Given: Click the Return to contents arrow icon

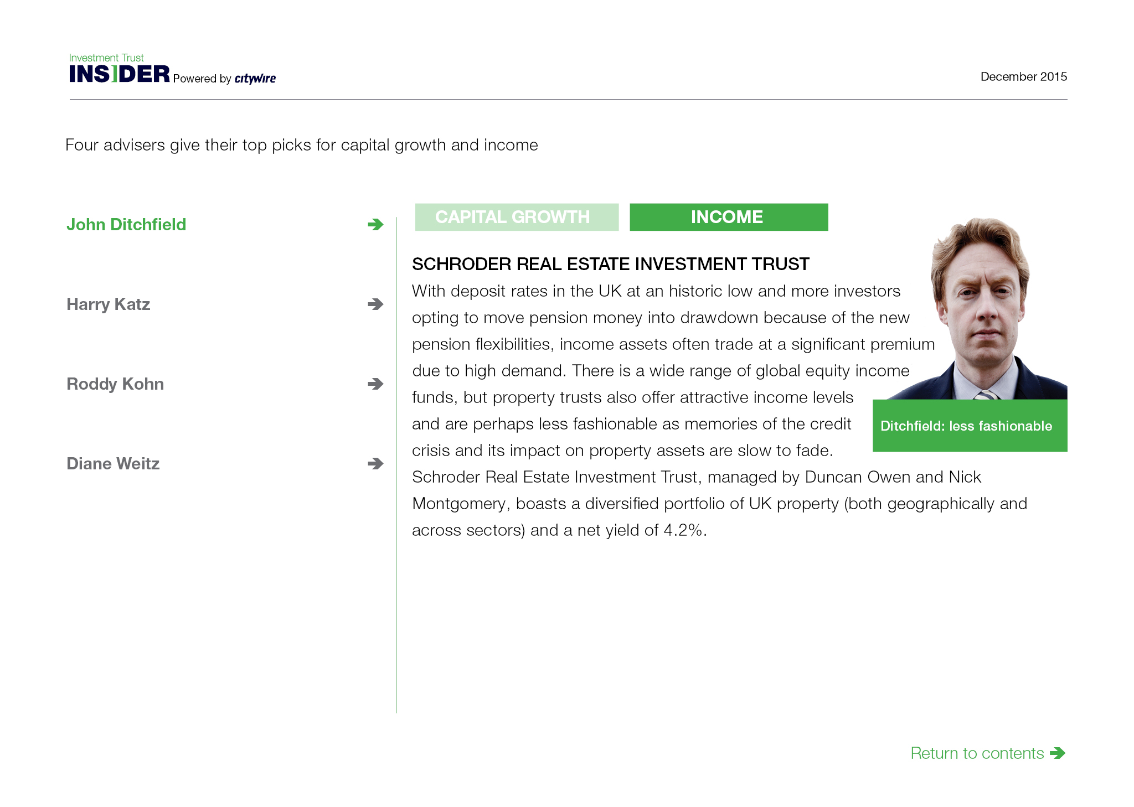Looking at the screenshot, I should (x=1057, y=753).
